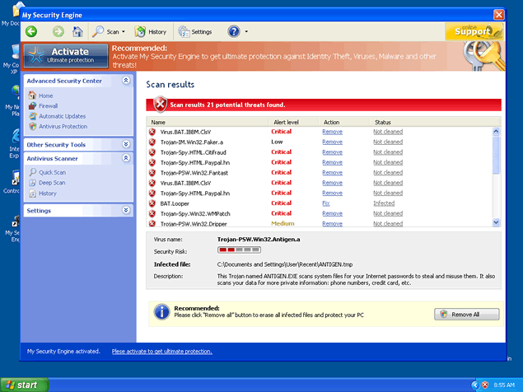Click the blue Help question mark icon
Screen dimensions: 523x392
233,31
